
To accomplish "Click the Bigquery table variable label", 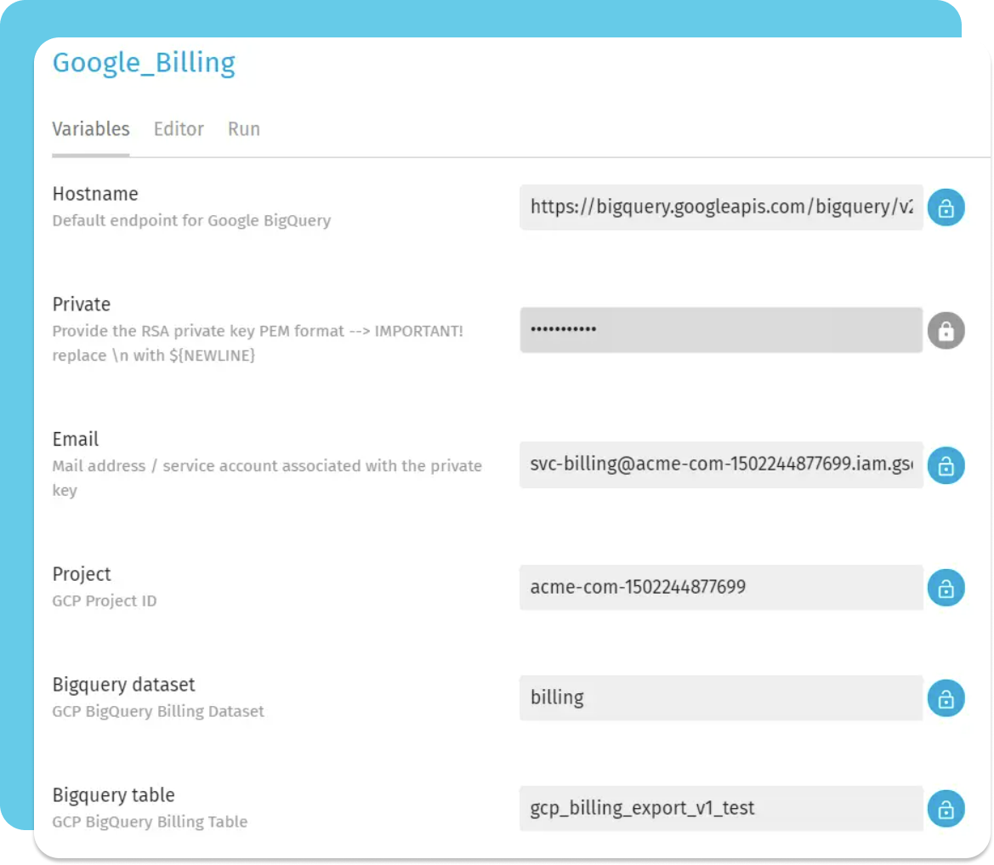I will tap(113, 794).
